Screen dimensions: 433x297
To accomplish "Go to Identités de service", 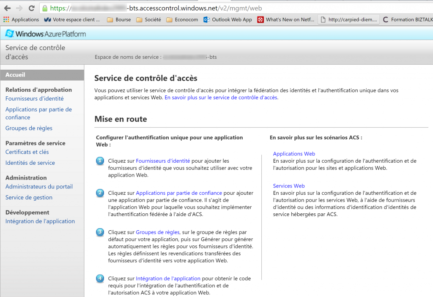I will 30,163.
